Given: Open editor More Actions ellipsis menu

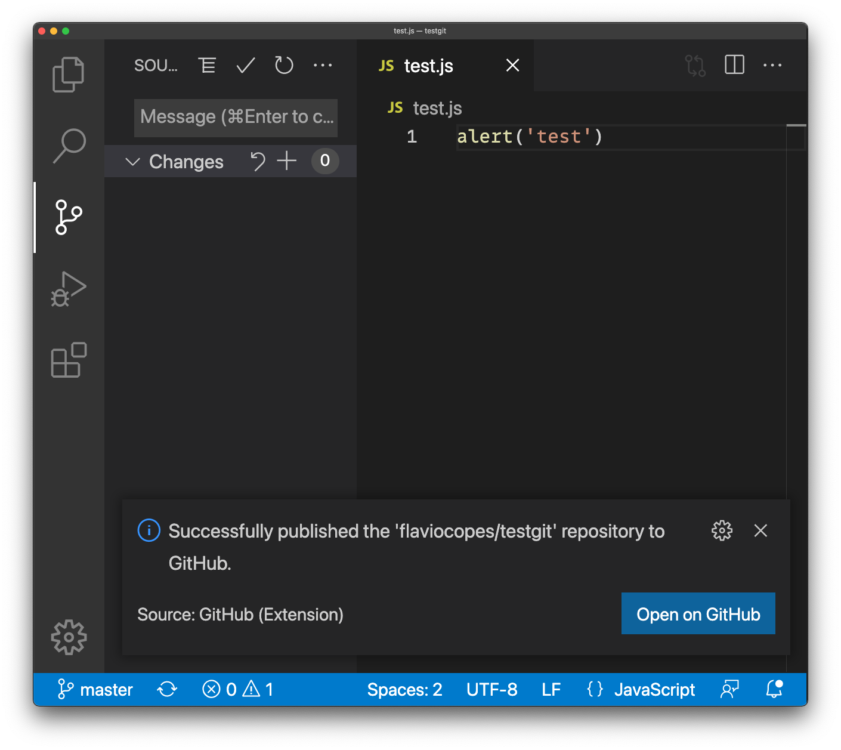Looking at the screenshot, I should point(772,66).
